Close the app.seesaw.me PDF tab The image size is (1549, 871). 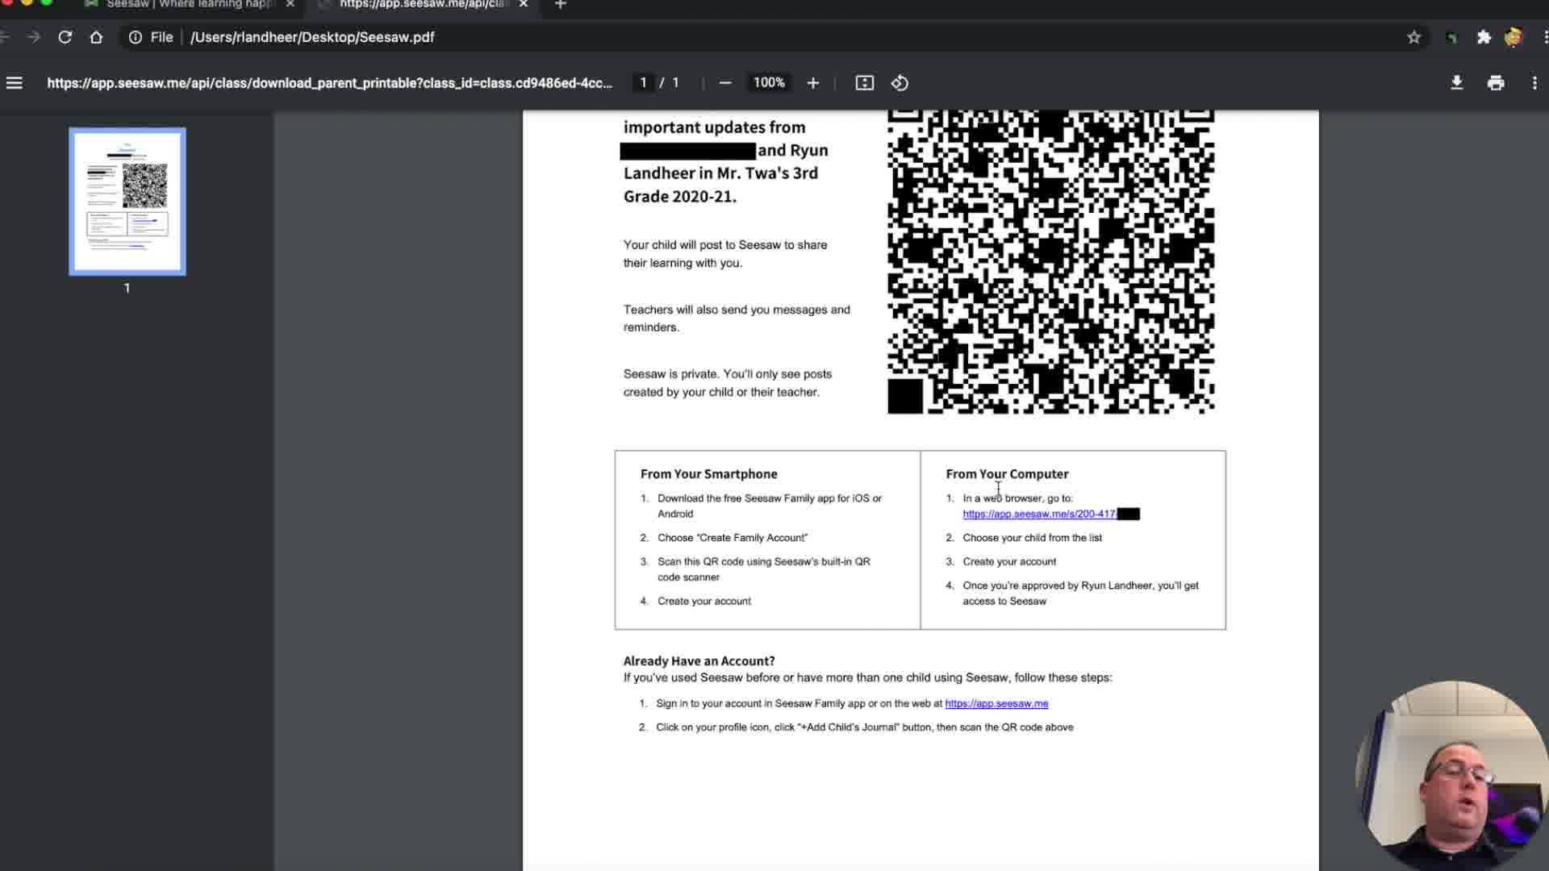(x=524, y=5)
